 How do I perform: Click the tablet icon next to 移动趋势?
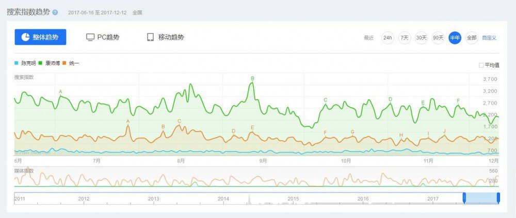[151, 37]
